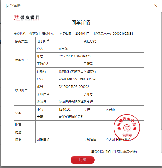Click the 个人网上银行系统 channel cell

click(118, 140)
